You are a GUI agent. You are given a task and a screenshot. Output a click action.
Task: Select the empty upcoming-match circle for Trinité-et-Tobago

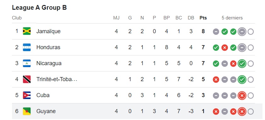point(251,80)
